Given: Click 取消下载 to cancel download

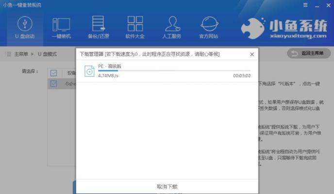Looking at the screenshot, I should (x=167, y=187).
